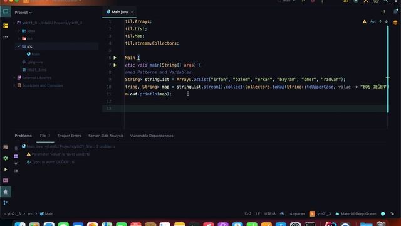This screenshot has width=401, height=226.
Task: Expand the out folder
Action: tap(19, 39)
